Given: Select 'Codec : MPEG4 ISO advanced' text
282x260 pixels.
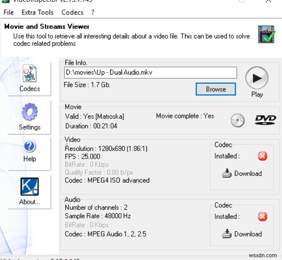Looking at the screenshot, I should 107,180.
